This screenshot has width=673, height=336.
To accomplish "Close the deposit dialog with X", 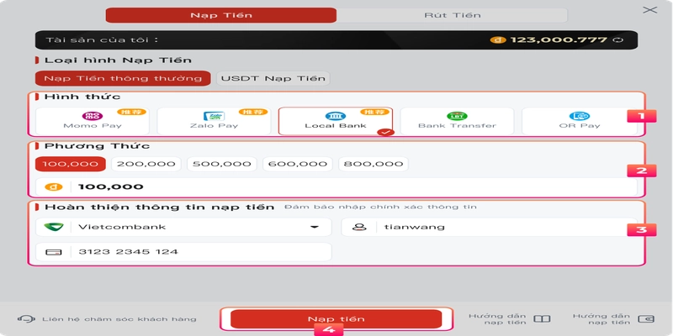I will (649, 10).
